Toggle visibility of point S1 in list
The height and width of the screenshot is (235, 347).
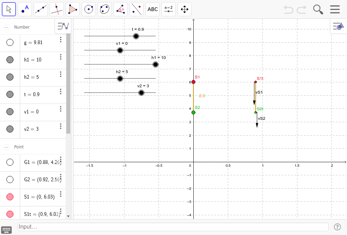pyautogui.click(x=10, y=197)
